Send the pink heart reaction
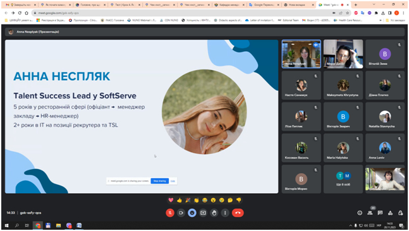The width and height of the screenshot is (409, 231). click(x=171, y=200)
